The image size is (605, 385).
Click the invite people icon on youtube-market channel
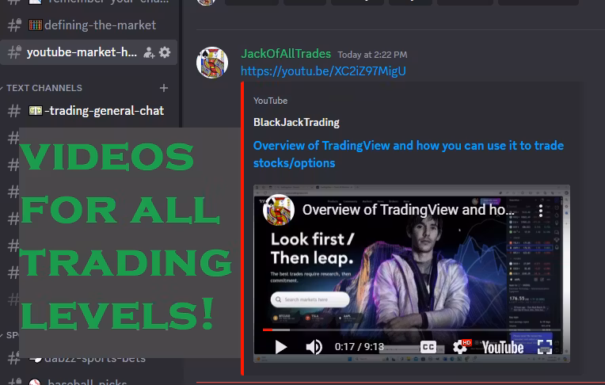pyautogui.click(x=149, y=52)
